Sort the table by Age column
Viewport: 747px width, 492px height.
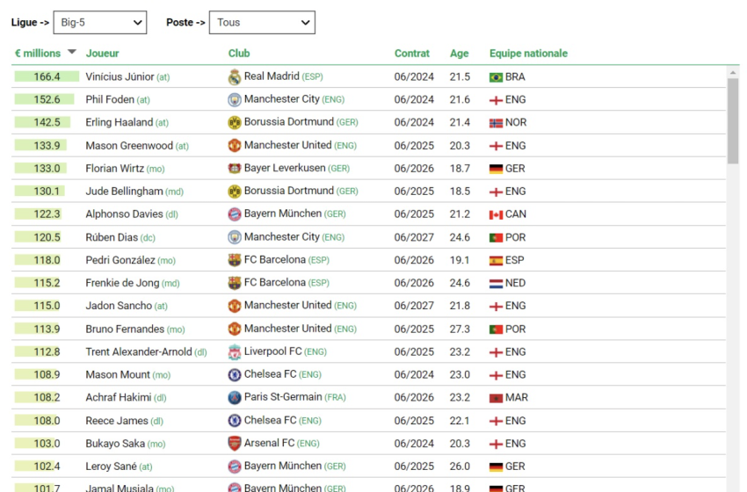pyautogui.click(x=460, y=54)
